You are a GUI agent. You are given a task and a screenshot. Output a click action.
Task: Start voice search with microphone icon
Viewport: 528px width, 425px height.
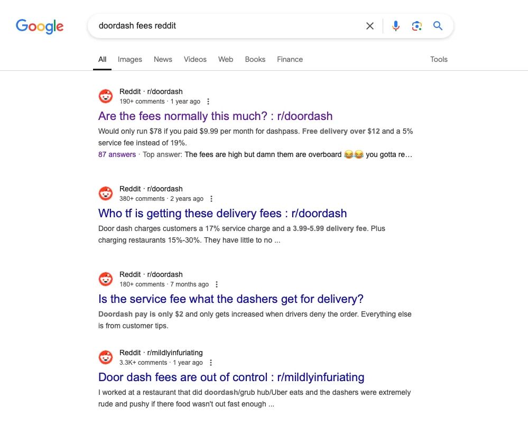(396, 26)
